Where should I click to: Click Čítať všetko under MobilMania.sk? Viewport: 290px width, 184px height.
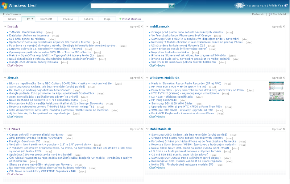coord(157,168)
